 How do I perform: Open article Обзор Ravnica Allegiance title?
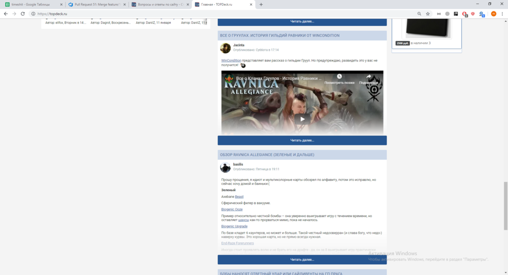(x=267, y=155)
